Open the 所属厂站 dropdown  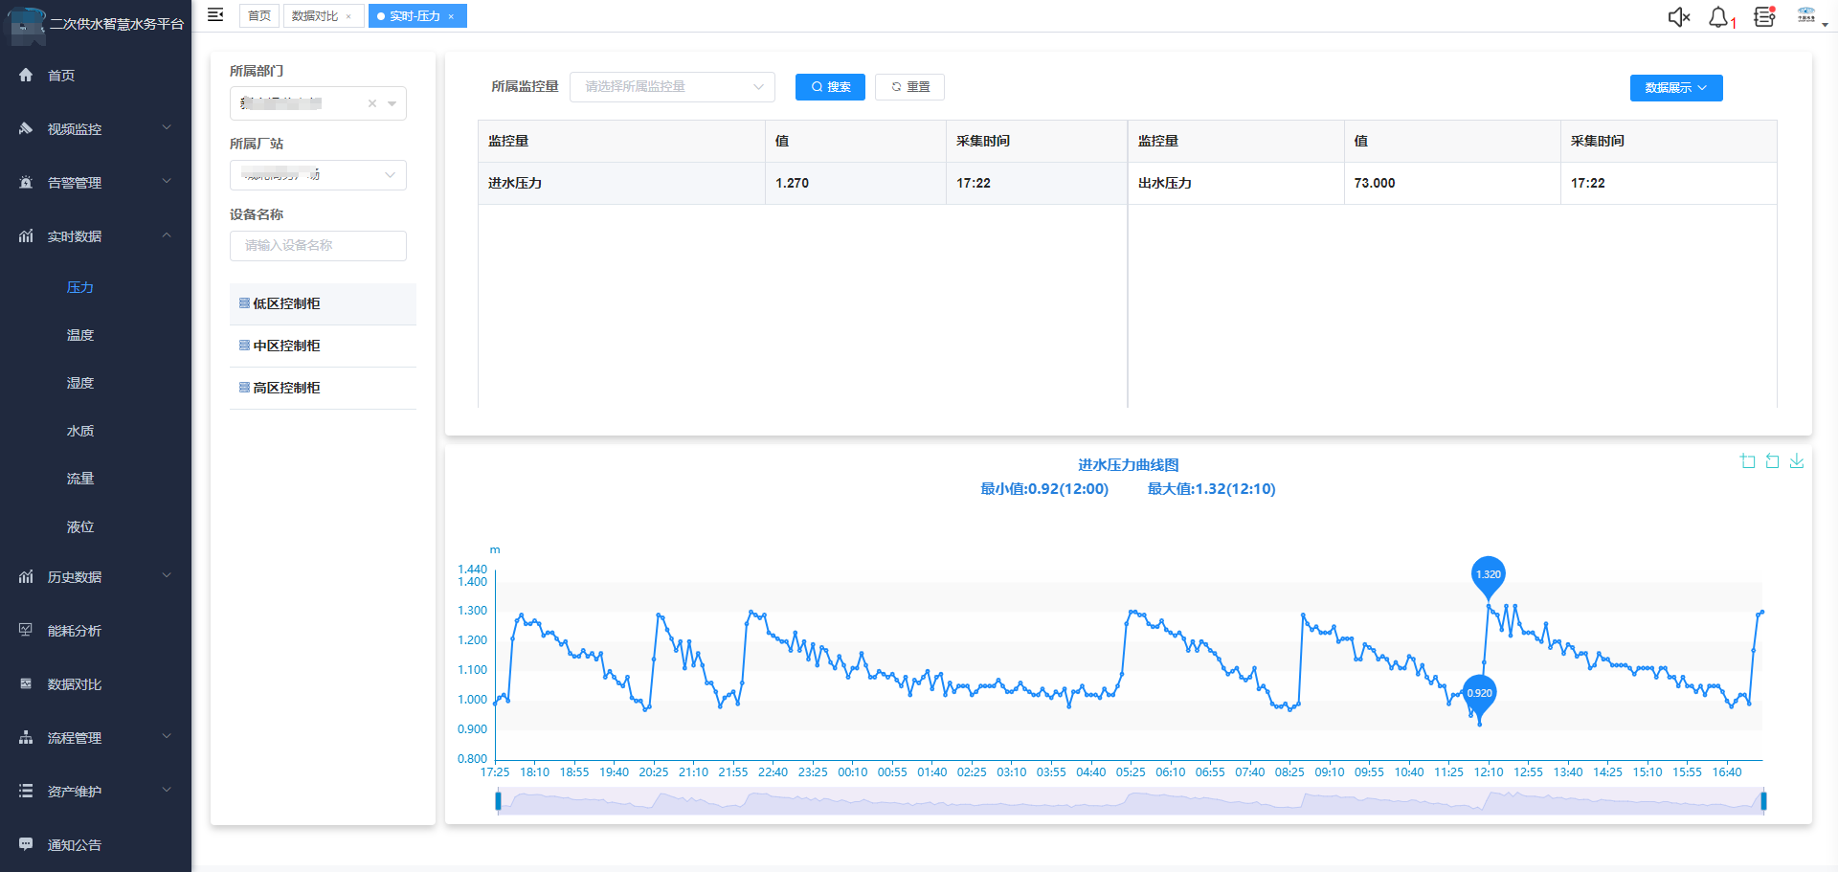point(318,175)
